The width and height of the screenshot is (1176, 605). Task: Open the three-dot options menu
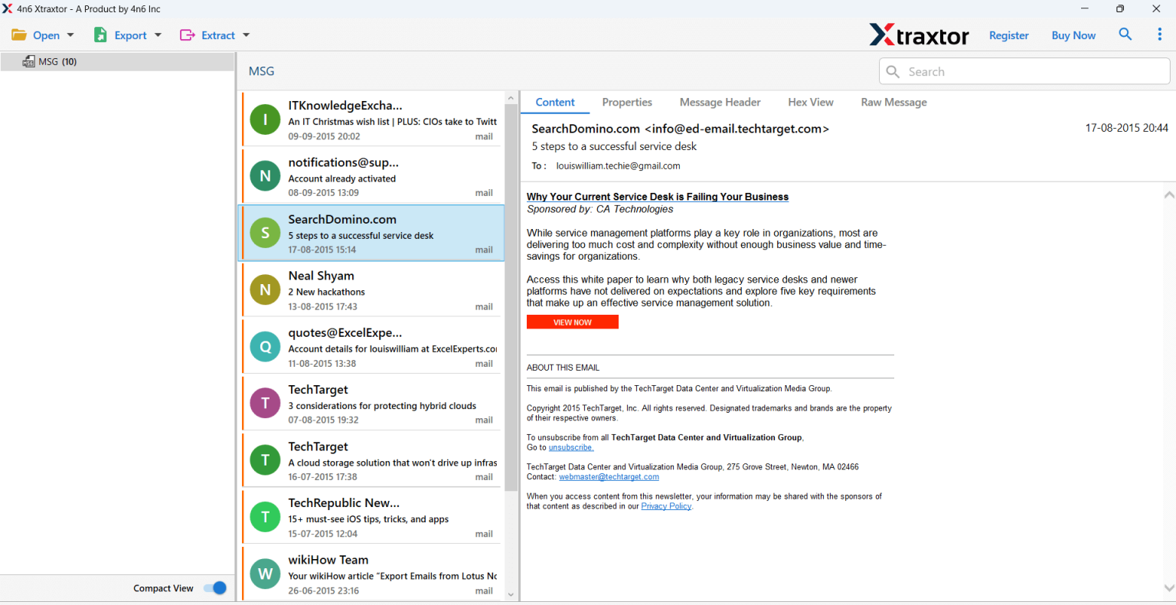(1158, 34)
